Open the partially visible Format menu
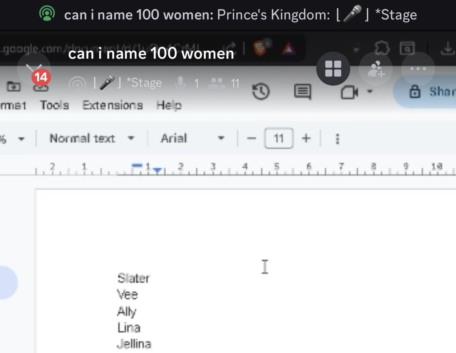 point(13,105)
